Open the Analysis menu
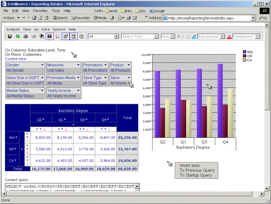271x204 pixels. click(13, 29)
